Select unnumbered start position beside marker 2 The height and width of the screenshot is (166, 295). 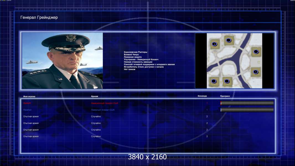[229, 40]
